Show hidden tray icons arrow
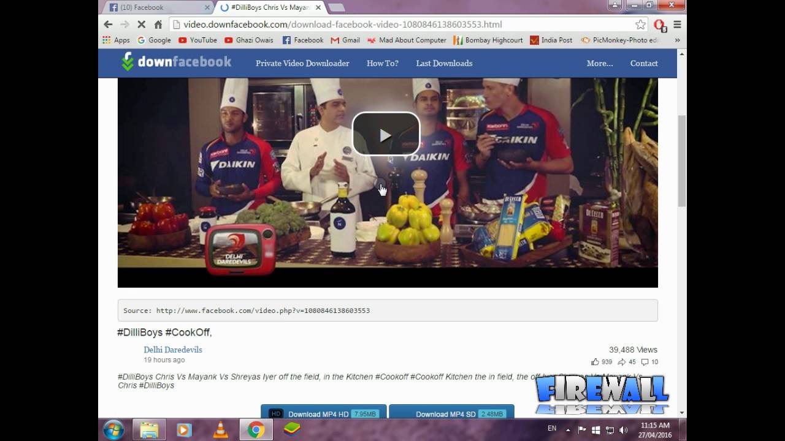Screen dimensions: 785x441 tap(568, 430)
